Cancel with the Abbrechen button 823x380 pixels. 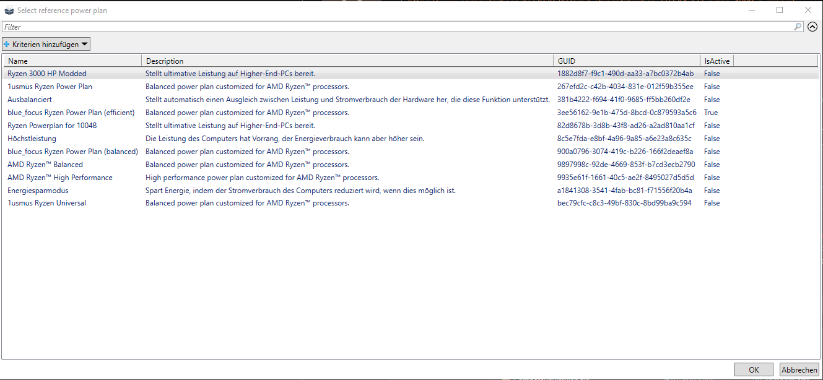pos(799,369)
